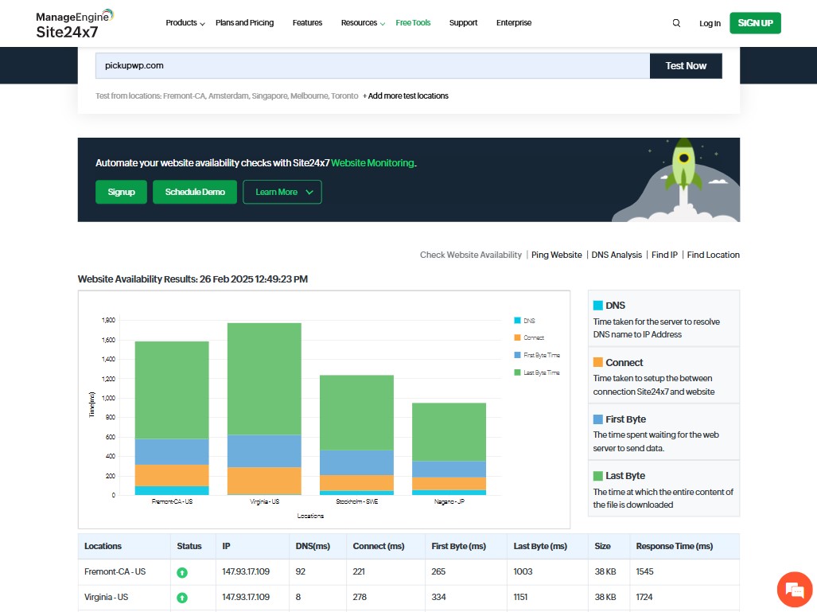Viewport: 817px width, 612px height.
Task: Click the Virginia-US bar Last Byte segment
Action: pyautogui.click(x=264, y=379)
